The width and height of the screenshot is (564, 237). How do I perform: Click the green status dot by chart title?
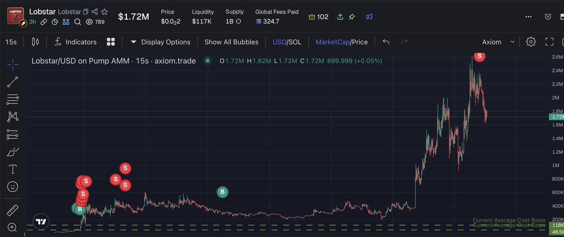click(207, 61)
